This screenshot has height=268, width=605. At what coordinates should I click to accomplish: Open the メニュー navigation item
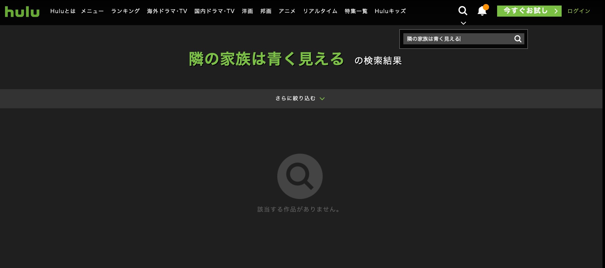pos(92,11)
